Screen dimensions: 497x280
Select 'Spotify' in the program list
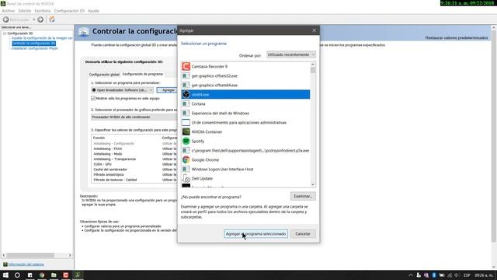245,141
